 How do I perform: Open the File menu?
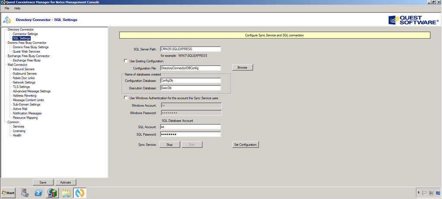tap(7, 9)
